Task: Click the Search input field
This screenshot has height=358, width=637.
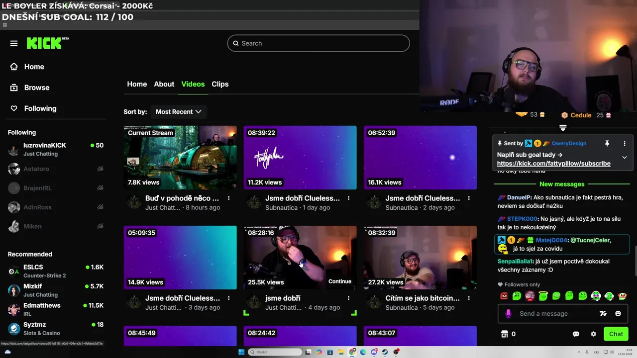Action: [x=318, y=43]
